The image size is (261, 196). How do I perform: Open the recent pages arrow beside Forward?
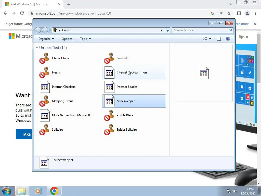tap(50, 30)
